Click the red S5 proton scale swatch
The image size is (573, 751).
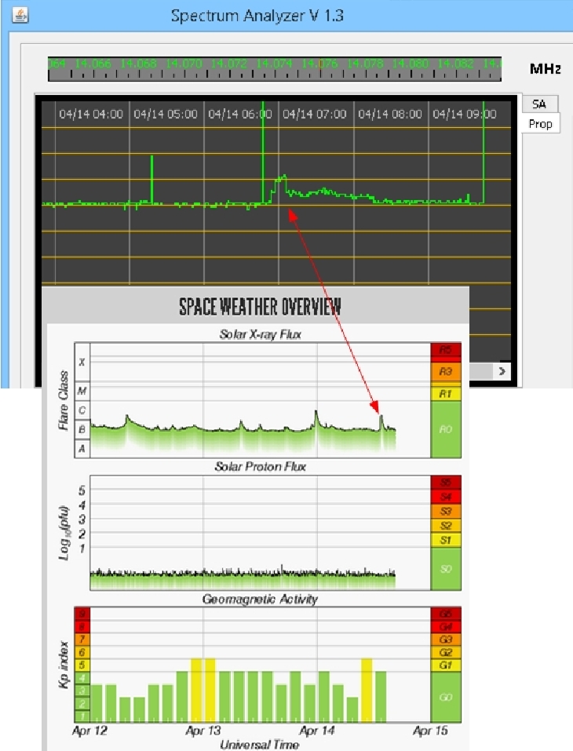click(446, 483)
